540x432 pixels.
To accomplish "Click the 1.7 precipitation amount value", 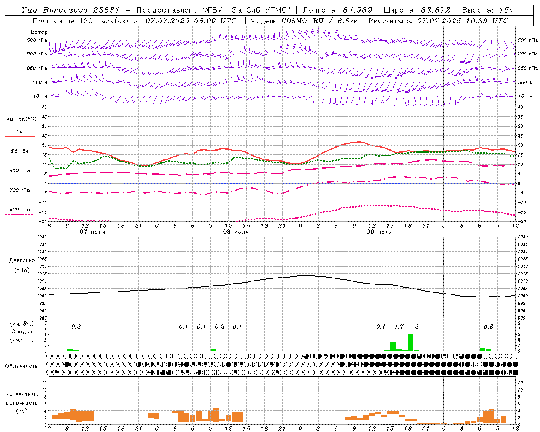I will tap(399, 327).
